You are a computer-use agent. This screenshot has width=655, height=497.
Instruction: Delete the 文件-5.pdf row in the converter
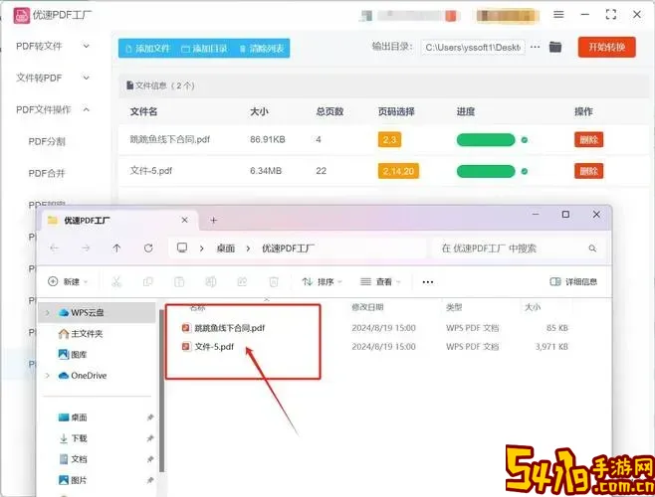(588, 171)
